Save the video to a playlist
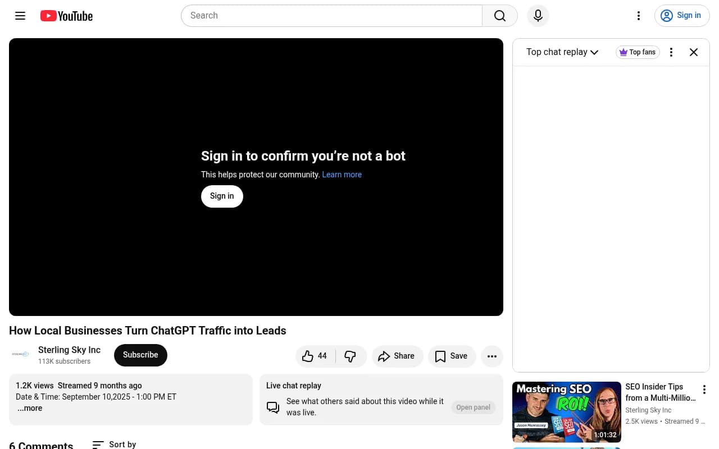The width and height of the screenshot is (719, 449). point(452,356)
